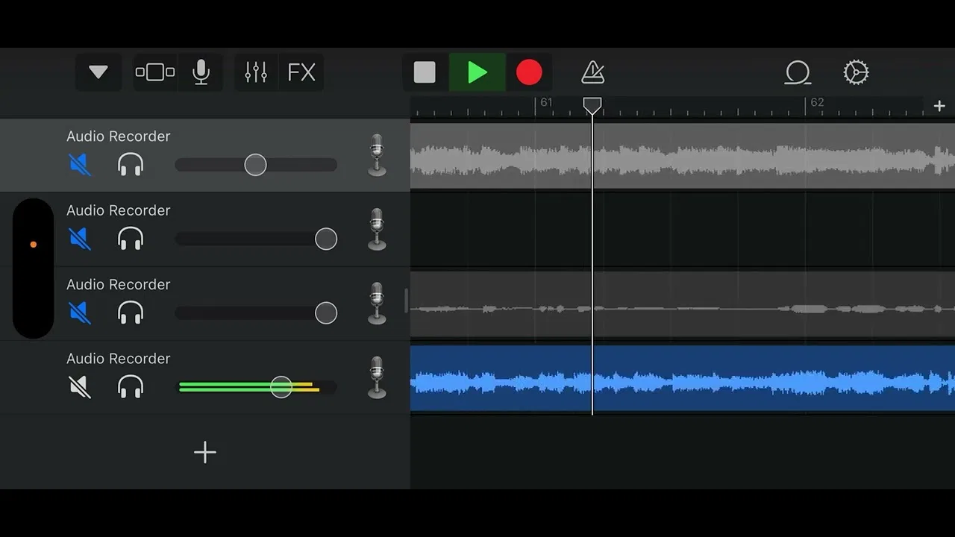Toggle the metronome icon
Screen dimensions: 955x537
pyautogui.click(x=593, y=72)
